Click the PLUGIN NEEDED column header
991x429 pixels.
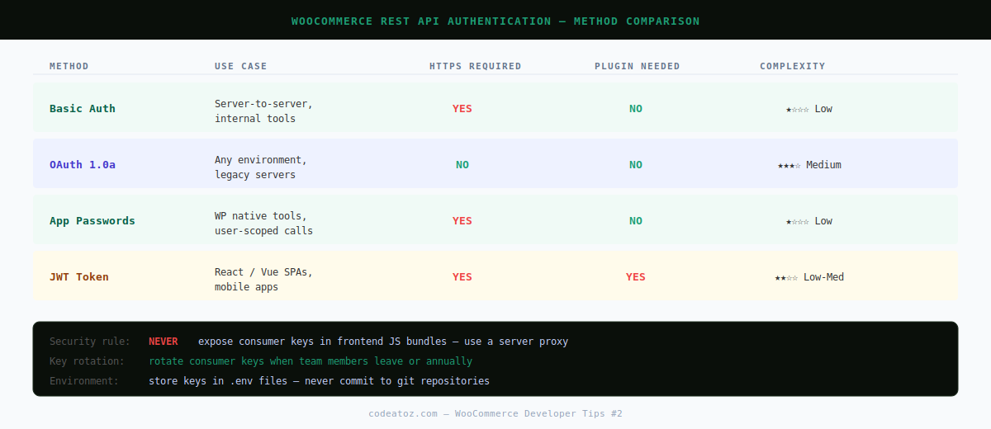coord(638,66)
